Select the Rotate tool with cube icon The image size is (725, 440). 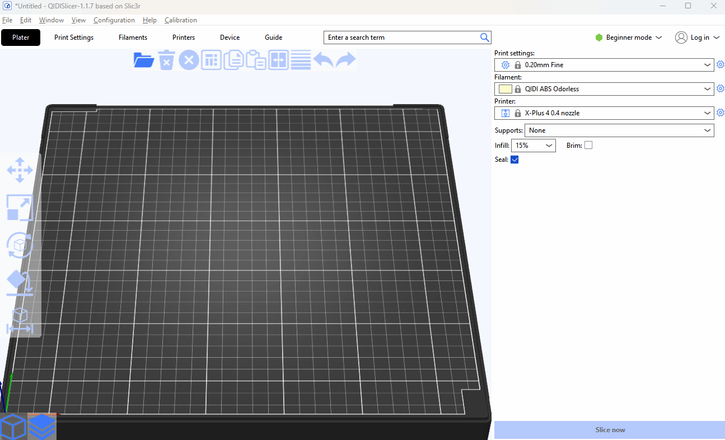20,246
